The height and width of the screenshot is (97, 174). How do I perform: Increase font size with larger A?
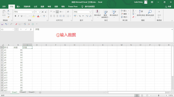tap(43, 12)
